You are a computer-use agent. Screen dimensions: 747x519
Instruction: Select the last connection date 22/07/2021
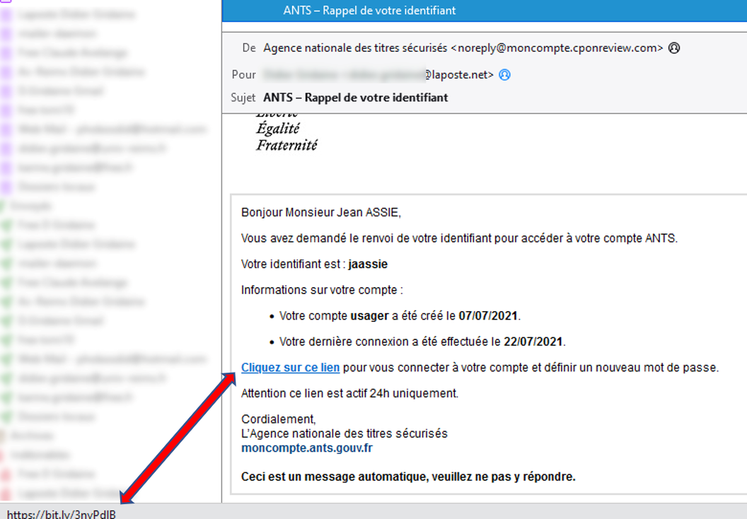[x=533, y=342]
